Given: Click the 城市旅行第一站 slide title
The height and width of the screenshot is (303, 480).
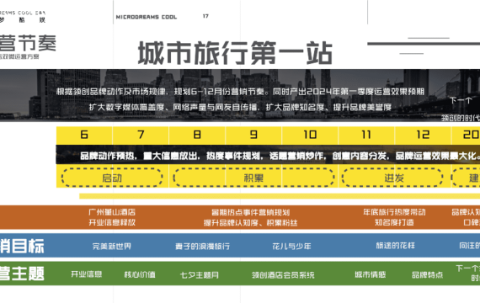Looking at the screenshot, I should pyautogui.click(x=235, y=53).
